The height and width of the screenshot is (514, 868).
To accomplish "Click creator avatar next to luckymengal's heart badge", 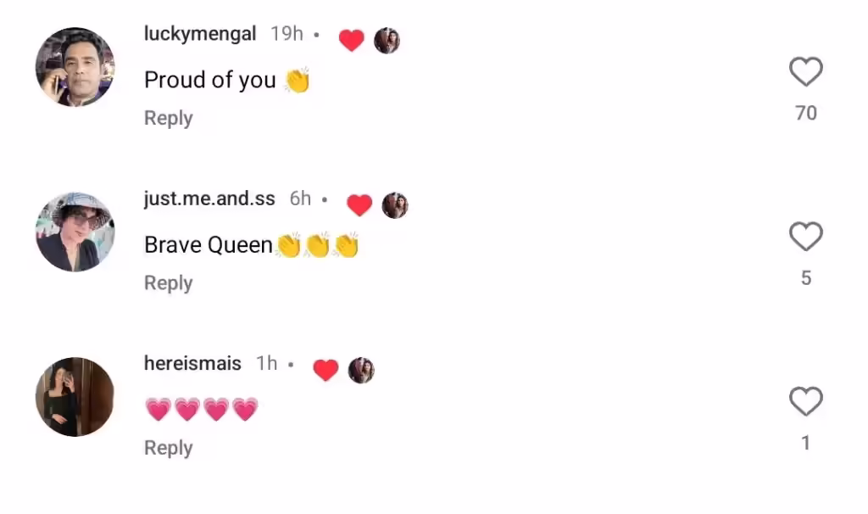I will point(387,41).
